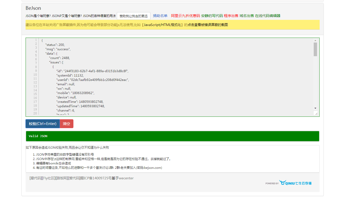Open the [爱代码] footer link
The width and height of the screenshot is (354, 209).
(74, 178)
